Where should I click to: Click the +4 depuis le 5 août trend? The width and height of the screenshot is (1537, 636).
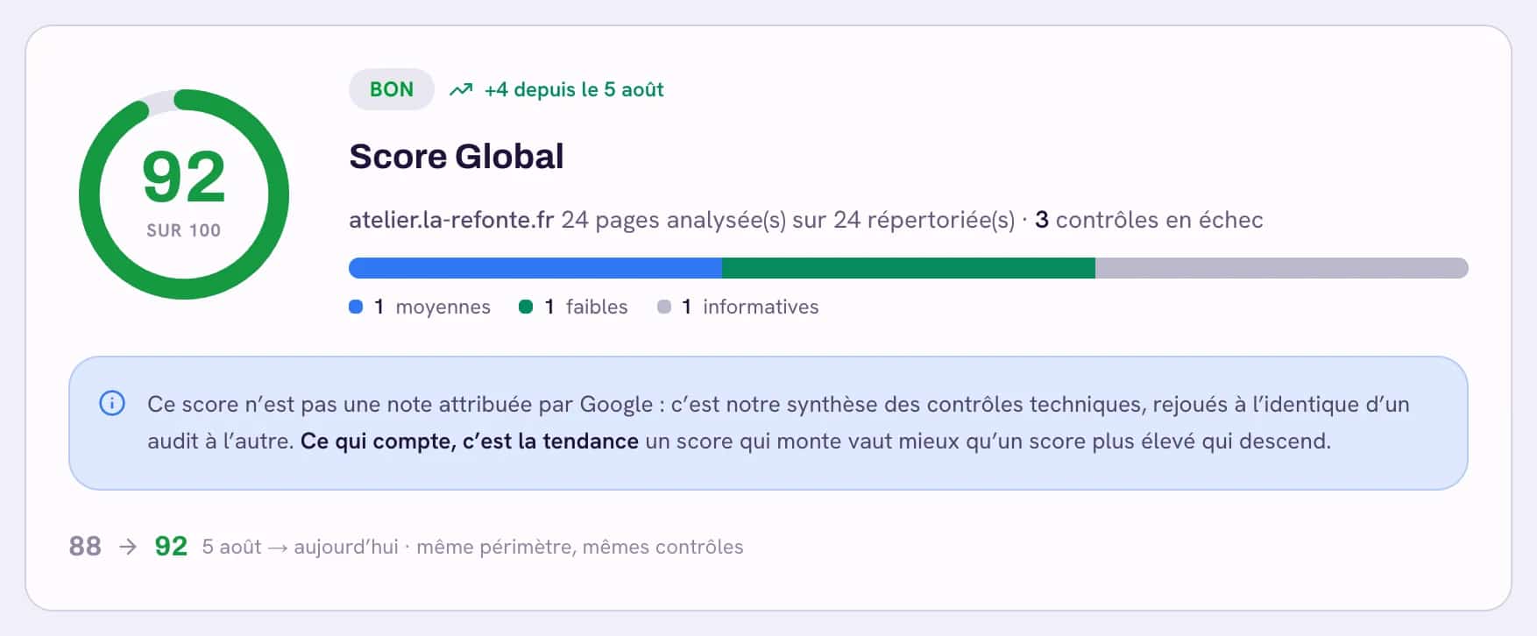[x=574, y=89]
